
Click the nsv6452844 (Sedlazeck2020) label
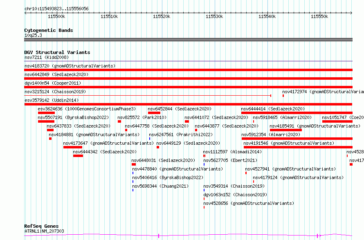click(180, 109)
